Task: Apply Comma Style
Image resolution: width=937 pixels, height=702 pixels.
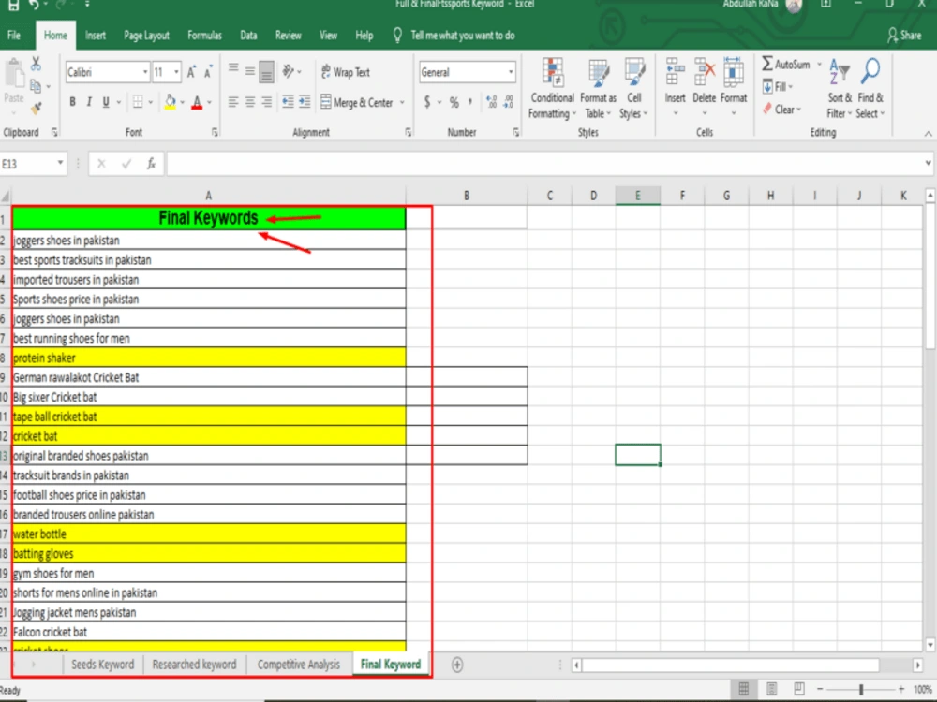Action: pos(470,102)
